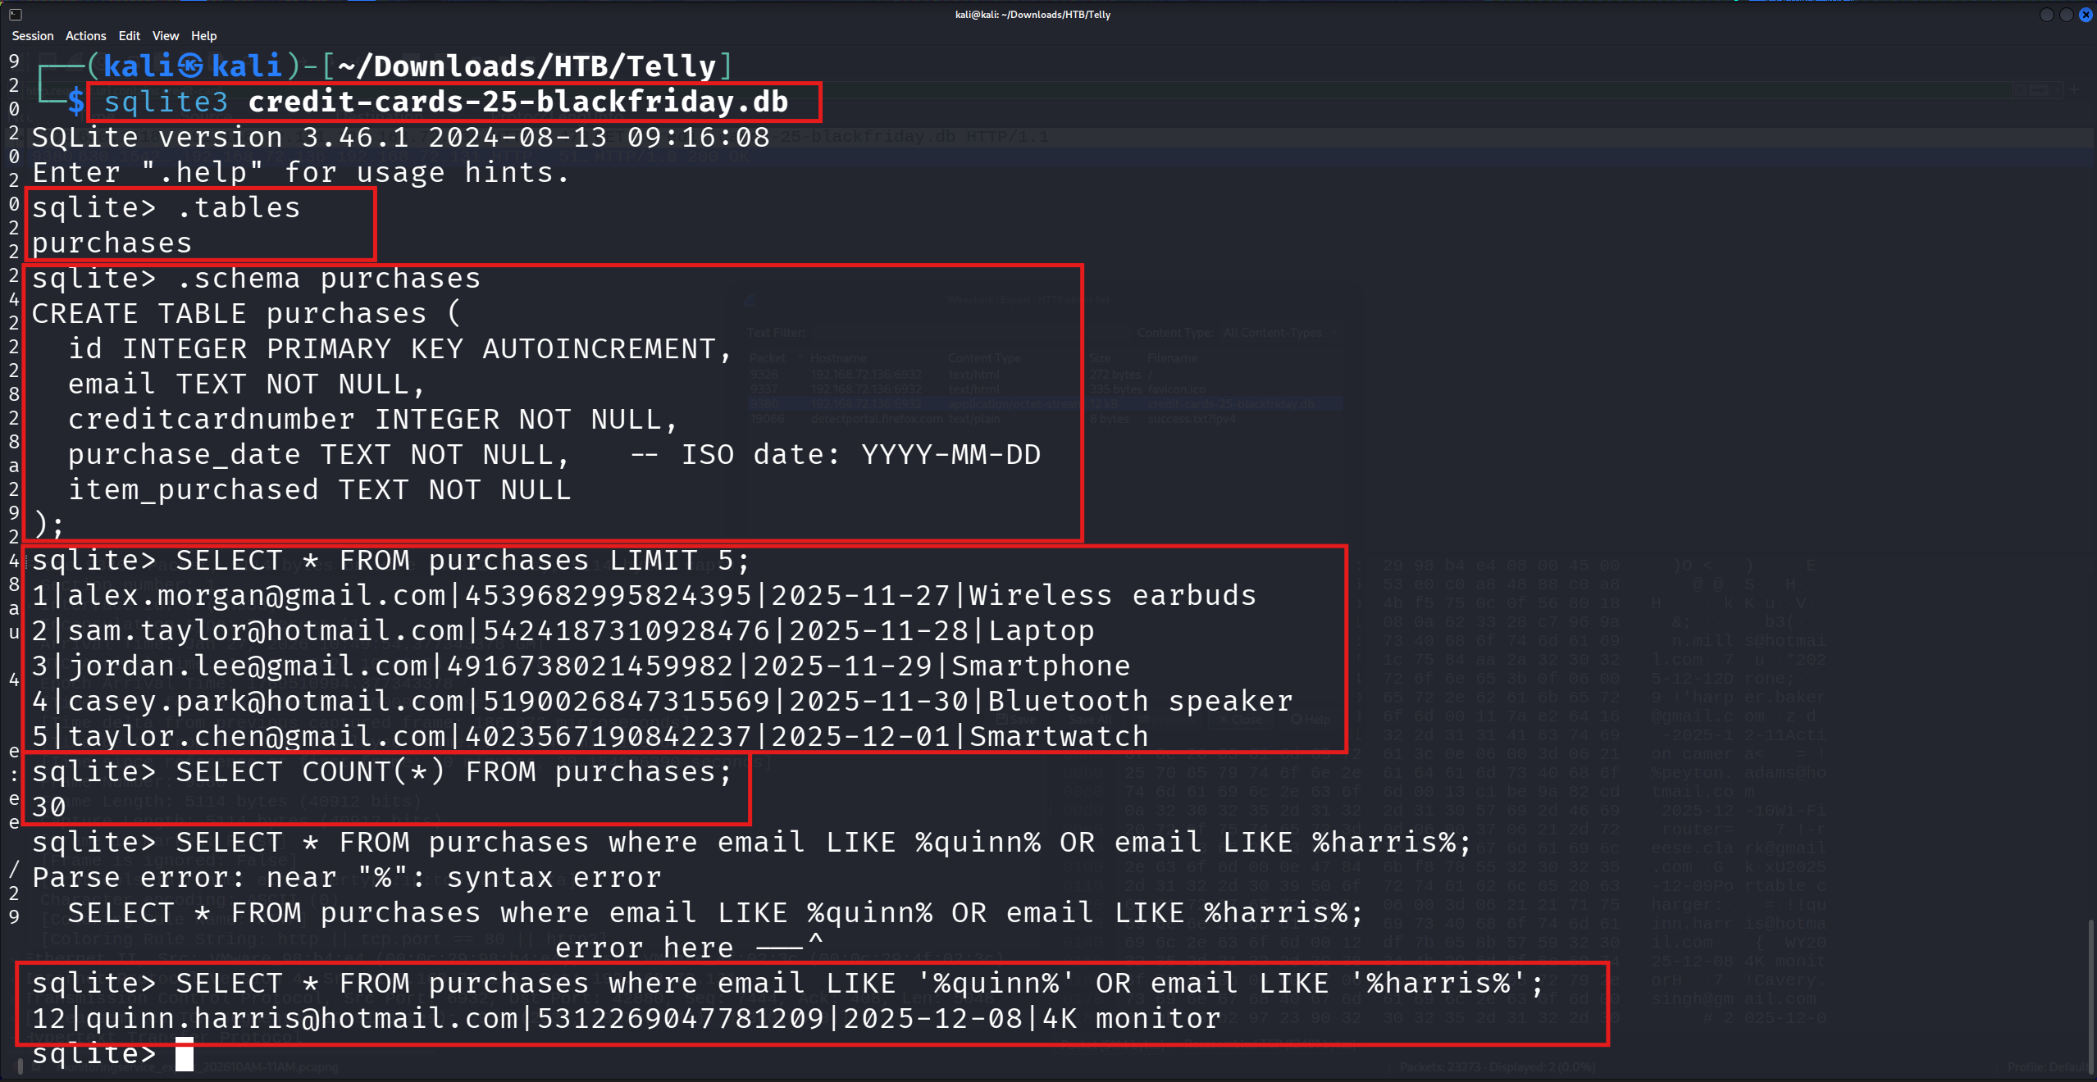Click the 'SELECT COUNT(*) FROM purchases;' query

tap(454, 772)
